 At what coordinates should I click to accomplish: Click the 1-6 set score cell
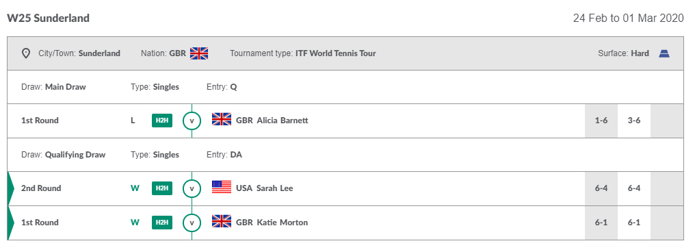(601, 121)
